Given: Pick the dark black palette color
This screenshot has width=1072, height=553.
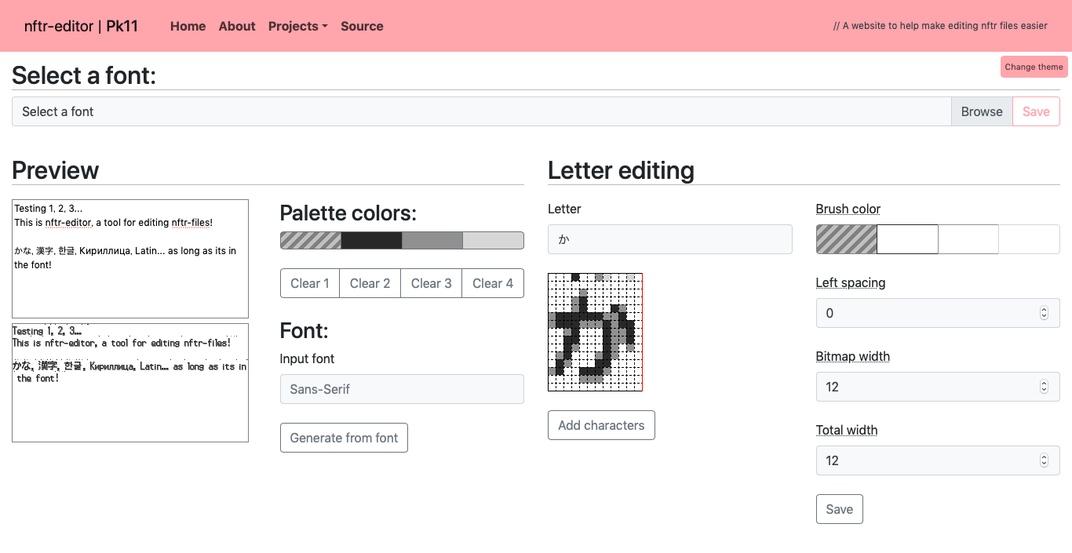Looking at the screenshot, I should click(x=371, y=240).
